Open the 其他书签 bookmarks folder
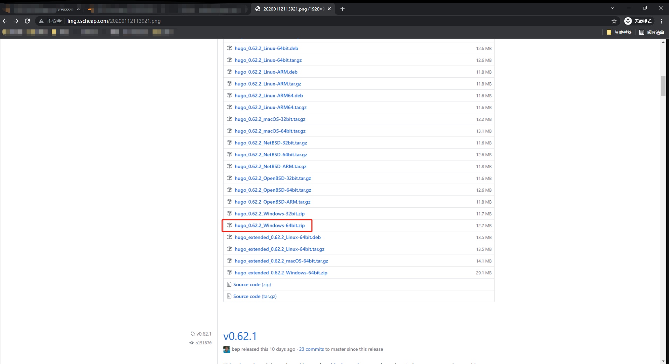669x364 pixels. pos(619,32)
